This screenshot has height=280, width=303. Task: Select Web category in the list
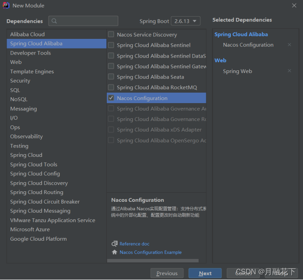[56, 62]
